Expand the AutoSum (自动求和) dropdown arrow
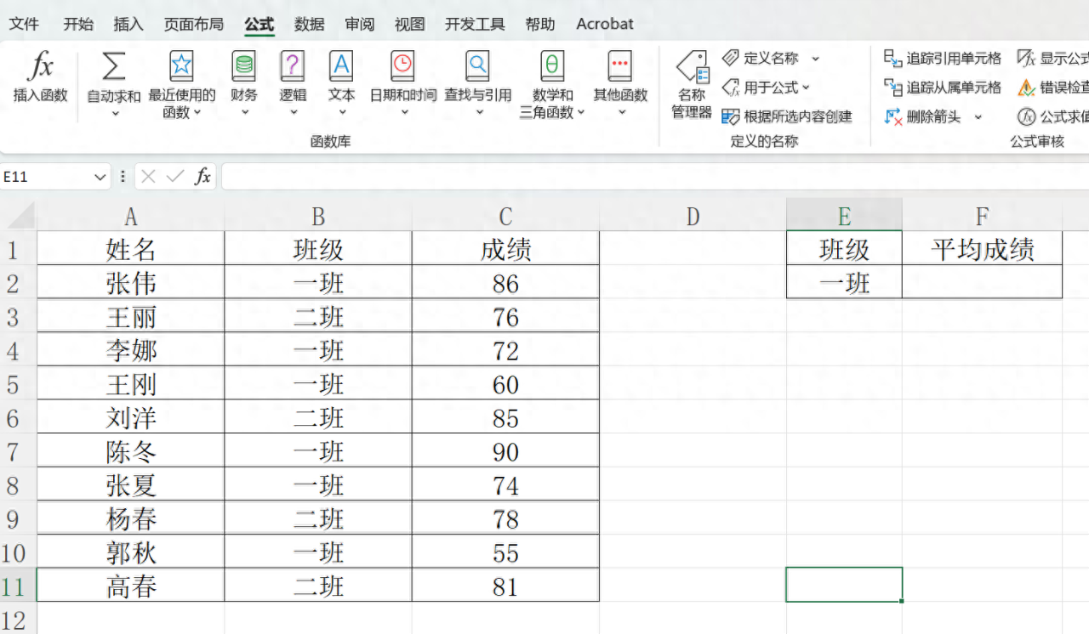The image size is (1089, 634). (114, 112)
